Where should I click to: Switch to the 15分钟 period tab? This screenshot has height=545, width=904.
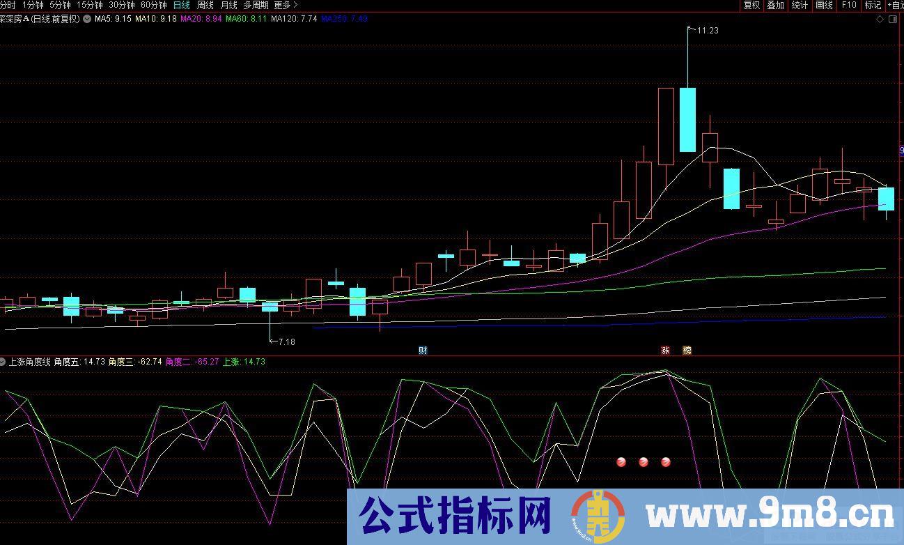[90, 5]
